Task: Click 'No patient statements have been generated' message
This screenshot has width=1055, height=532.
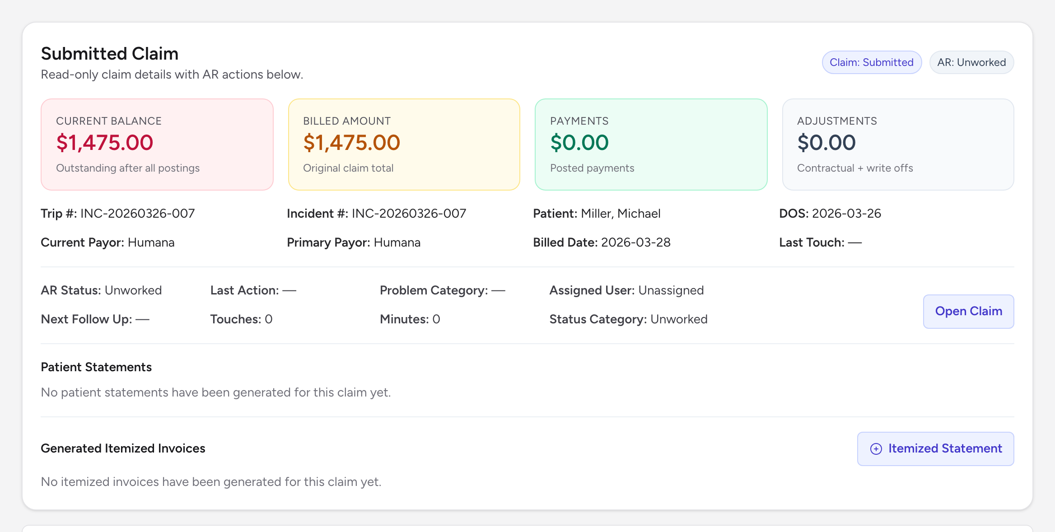Action: point(216,392)
